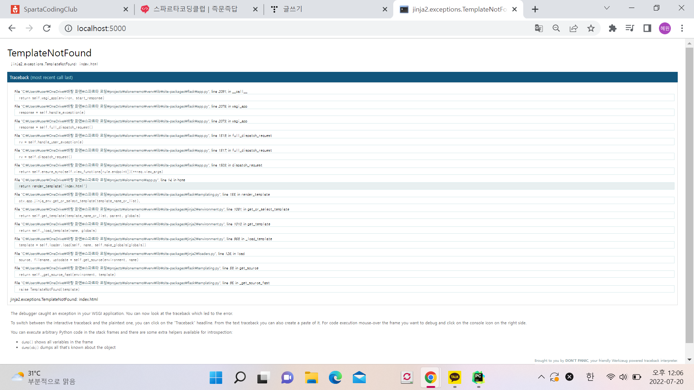Open the Windows Start menu
The width and height of the screenshot is (694, 390).
[x=216, y=378]
